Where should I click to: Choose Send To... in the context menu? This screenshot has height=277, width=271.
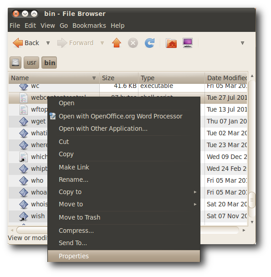tap(124, 243)
